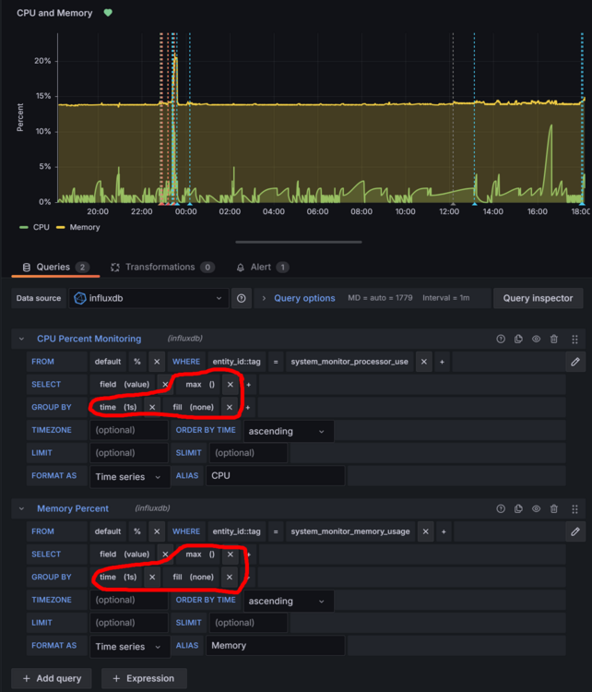Open the Query inspector
Screen dimensions: 592x692
click(539, 299)
